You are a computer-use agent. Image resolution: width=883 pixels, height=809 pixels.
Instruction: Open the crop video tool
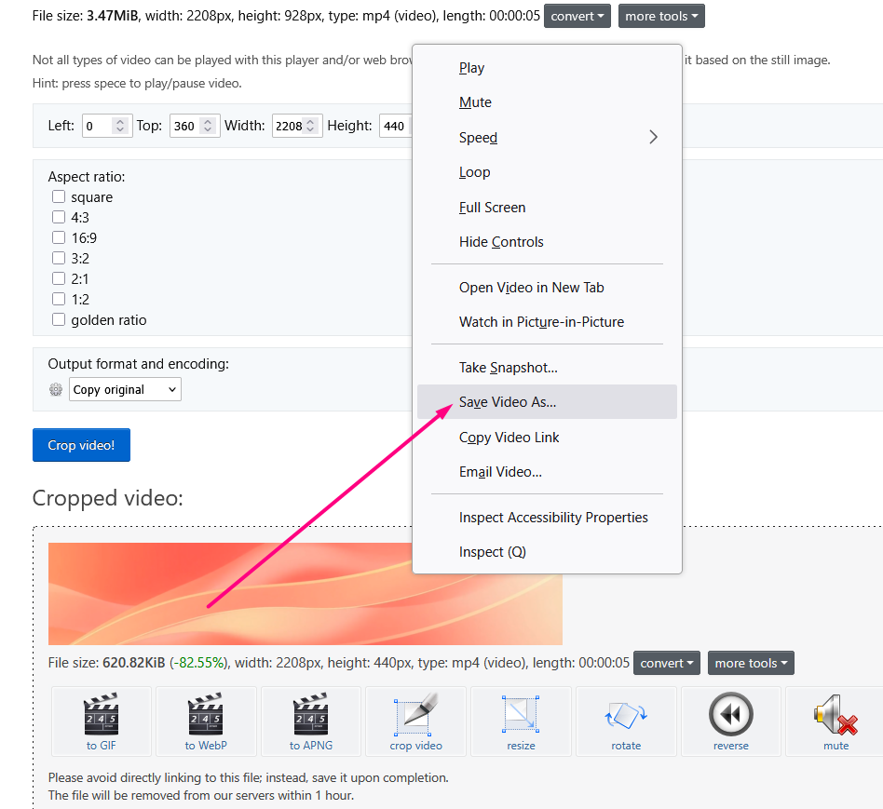pos(415,721)
